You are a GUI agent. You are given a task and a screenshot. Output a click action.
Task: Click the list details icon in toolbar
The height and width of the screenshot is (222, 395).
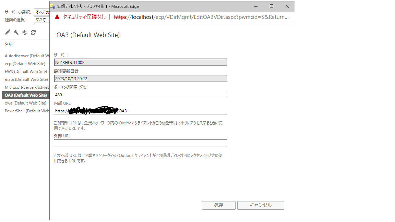tap(25, 32)
